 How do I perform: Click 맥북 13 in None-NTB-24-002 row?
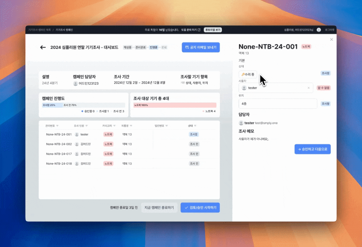[127, 144]
